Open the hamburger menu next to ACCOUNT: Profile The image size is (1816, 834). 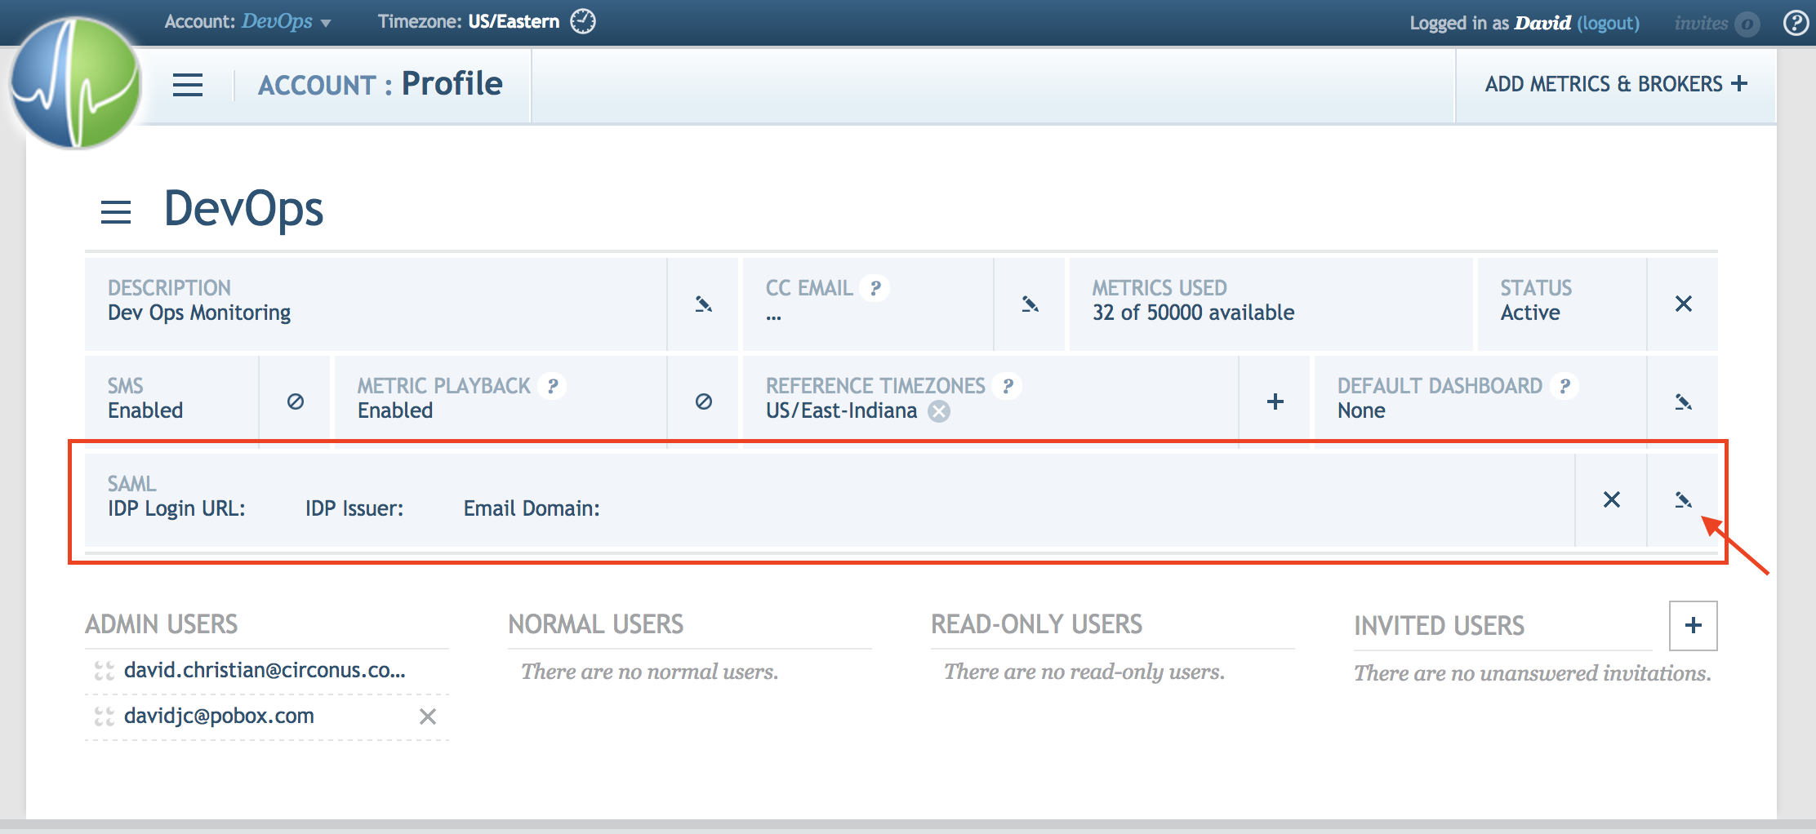click(x=187, y=84)
